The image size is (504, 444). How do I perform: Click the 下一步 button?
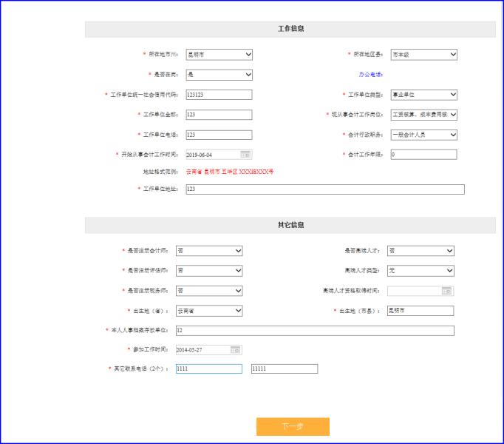[293, 427]
